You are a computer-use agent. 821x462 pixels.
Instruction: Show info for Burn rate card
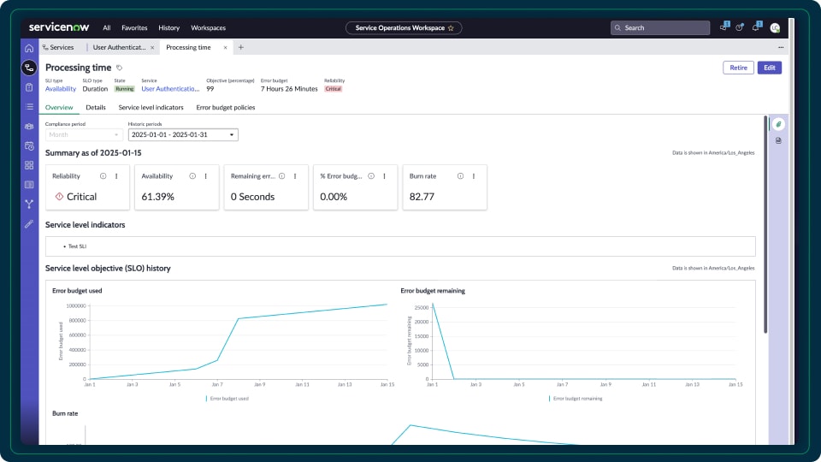(460, 176)
